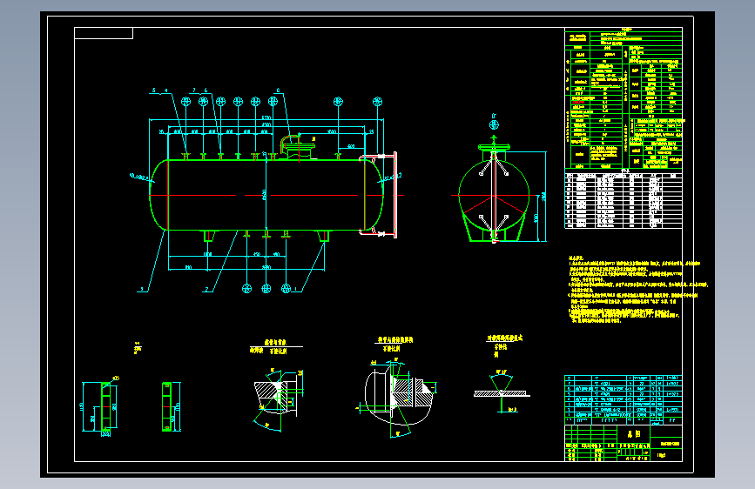This screenshot has height=489, width=755.
Task: Select the cyan parts list table
Action: coord(624,400)
